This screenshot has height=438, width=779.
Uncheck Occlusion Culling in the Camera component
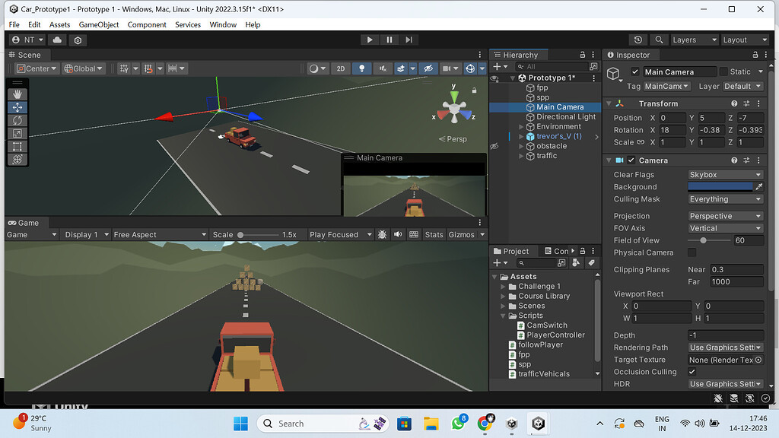point(692,371)
